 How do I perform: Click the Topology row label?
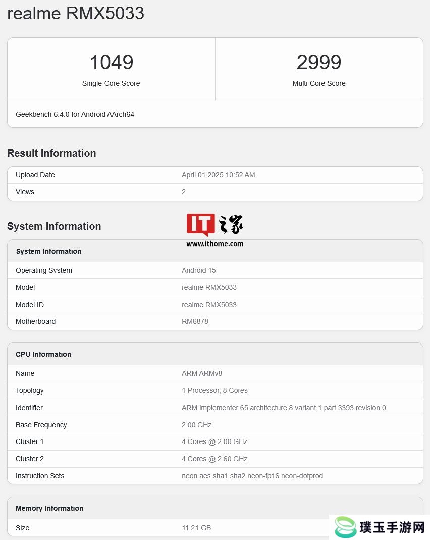[x=30, y=390]
